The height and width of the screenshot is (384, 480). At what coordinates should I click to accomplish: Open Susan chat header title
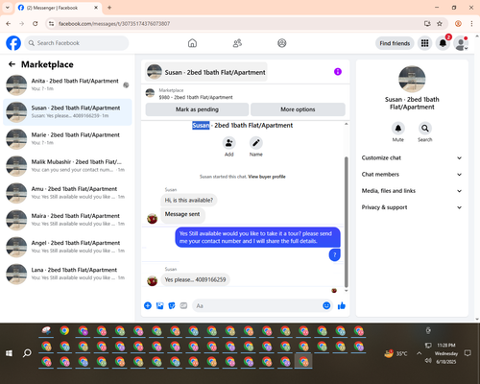pos(206,72)
